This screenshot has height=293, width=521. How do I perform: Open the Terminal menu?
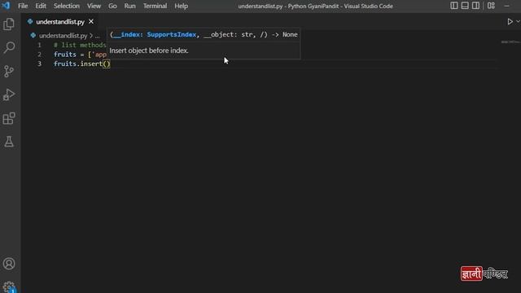pos(155,6)
